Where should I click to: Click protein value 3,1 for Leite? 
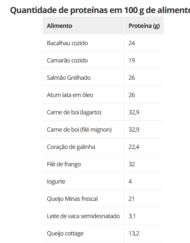pyautogui.click(x=132, y=216)
